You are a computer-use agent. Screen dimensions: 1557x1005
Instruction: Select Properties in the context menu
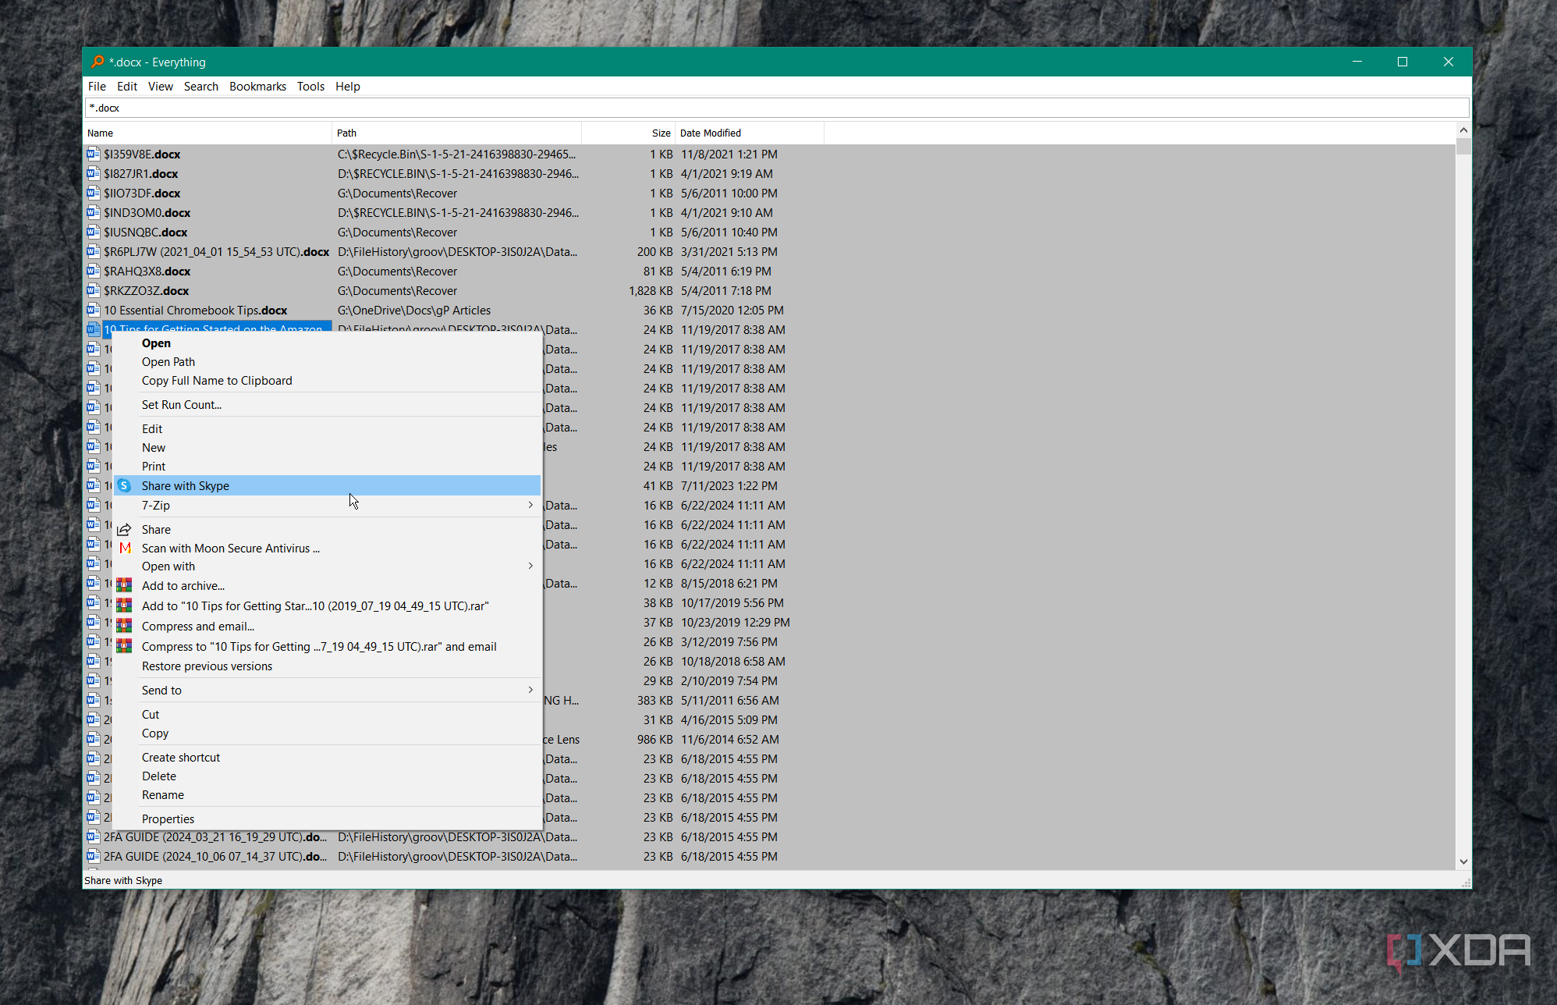click(x=168, y=819)
